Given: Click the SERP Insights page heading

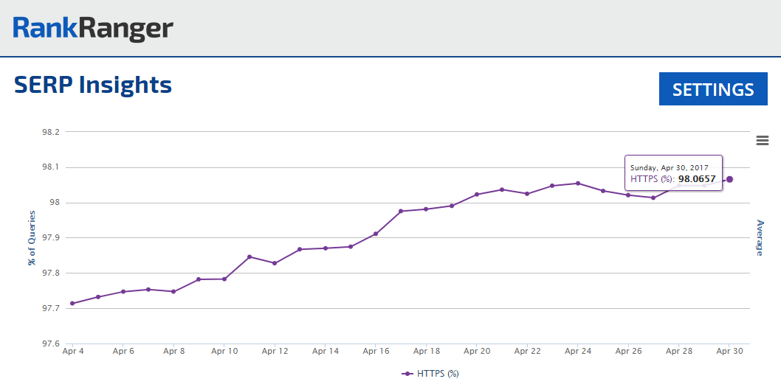Looking at the screenshot, I should point(93,85).
